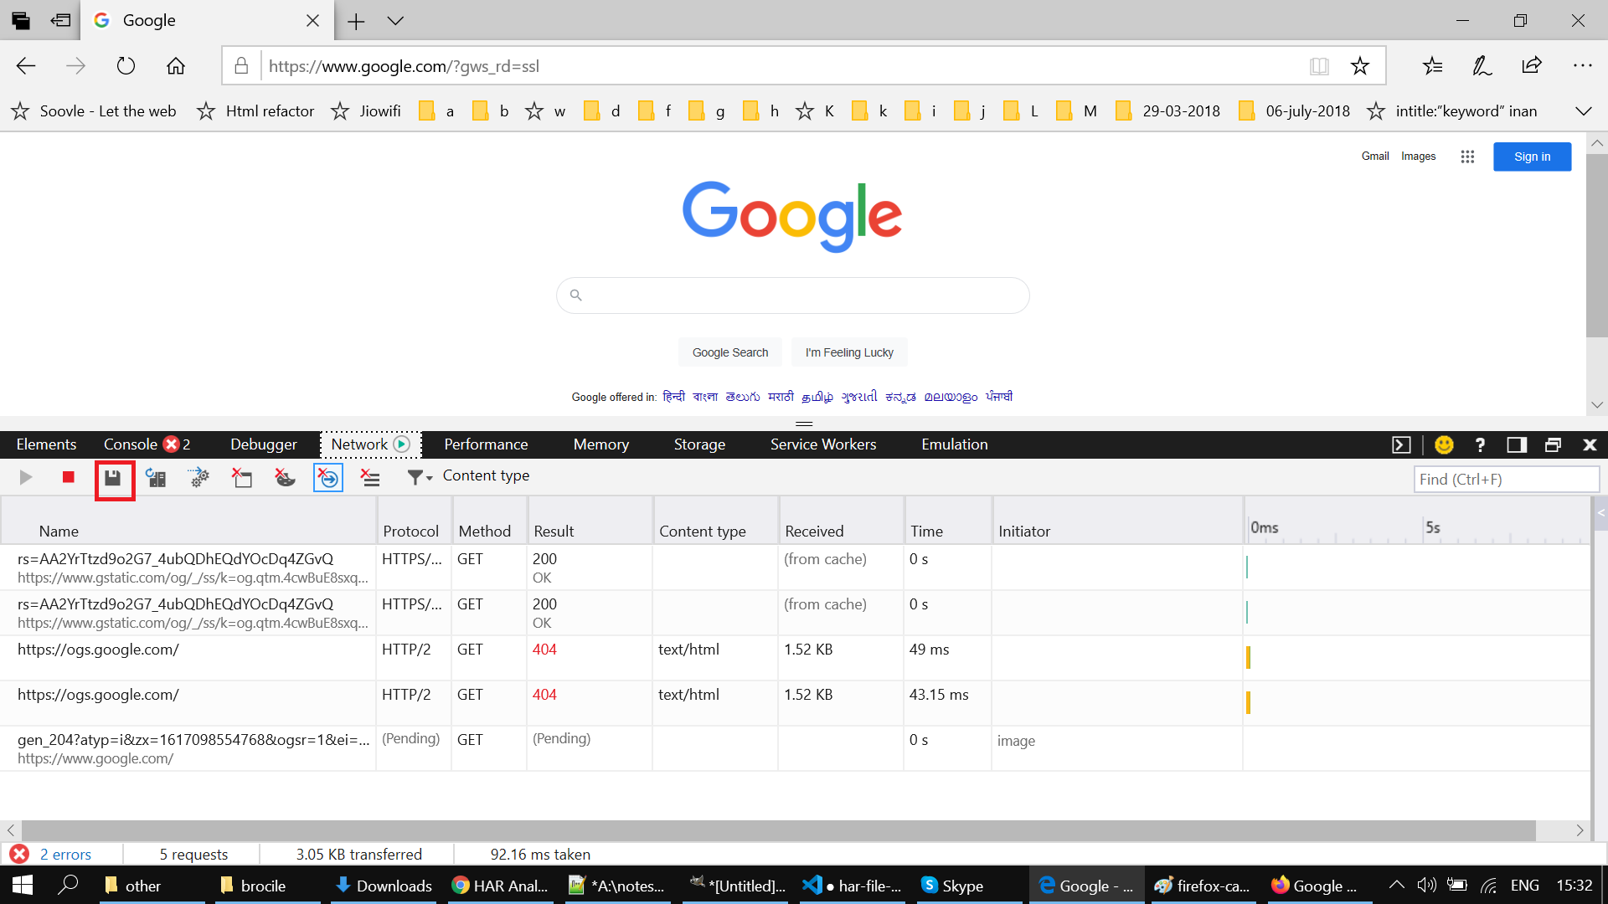Viewport: 1608px width, 904px height.
Task: Open the Gmail link
Action: pyautogui.click(x=1375, y=157)
